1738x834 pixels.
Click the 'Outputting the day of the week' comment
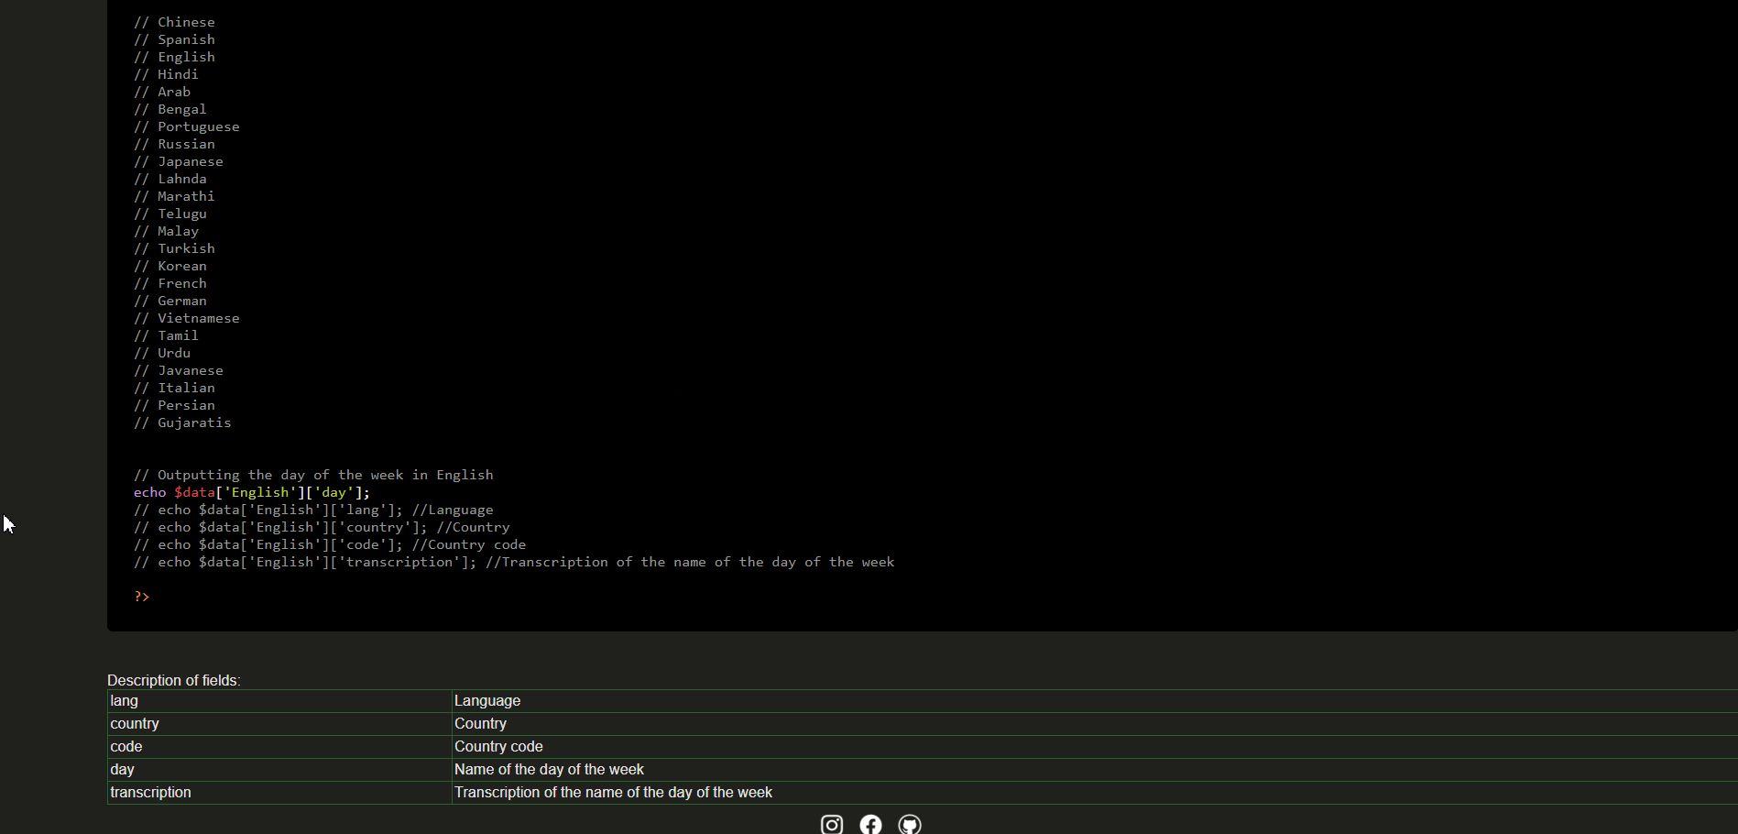coord(313,475)
